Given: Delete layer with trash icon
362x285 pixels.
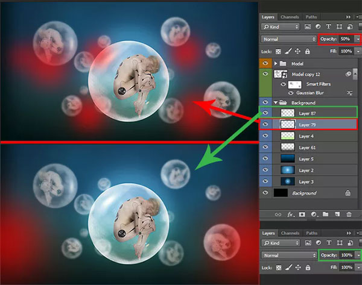Looking at the screenshot, I should click(x=349, y=215).
